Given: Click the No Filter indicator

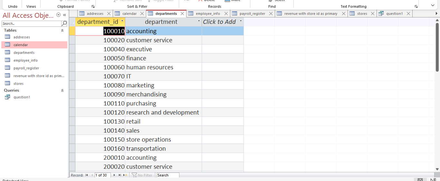Looking at the screenshot, I should (142, 175).
